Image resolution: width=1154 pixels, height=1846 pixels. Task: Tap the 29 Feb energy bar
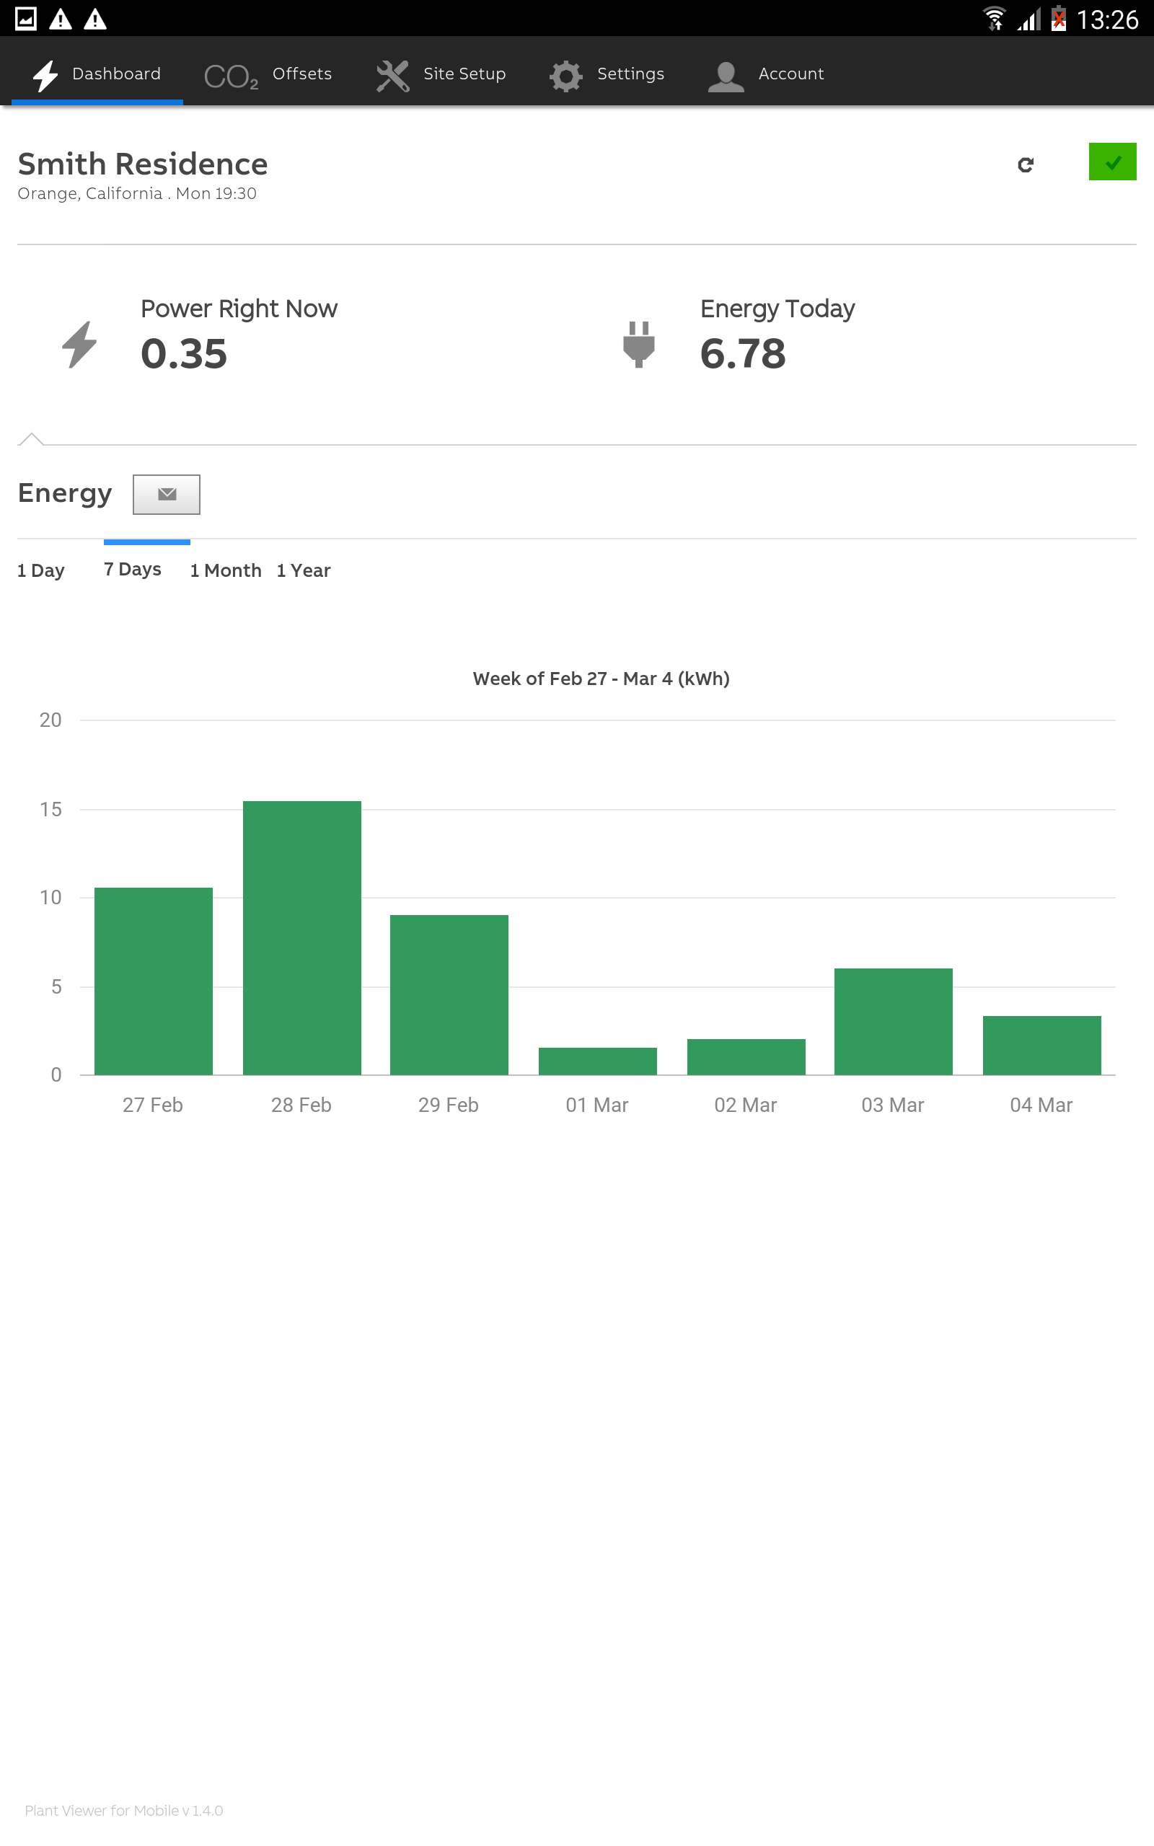coord(449,994)
